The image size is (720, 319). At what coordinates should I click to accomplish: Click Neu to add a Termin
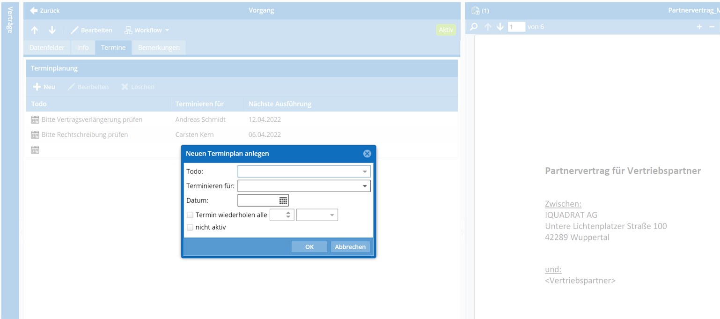pos(44,87)
